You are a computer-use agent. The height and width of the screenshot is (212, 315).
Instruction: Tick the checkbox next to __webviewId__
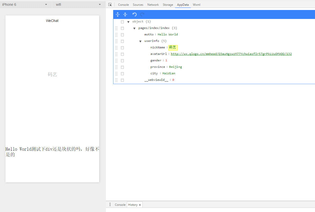coord(122,80)
